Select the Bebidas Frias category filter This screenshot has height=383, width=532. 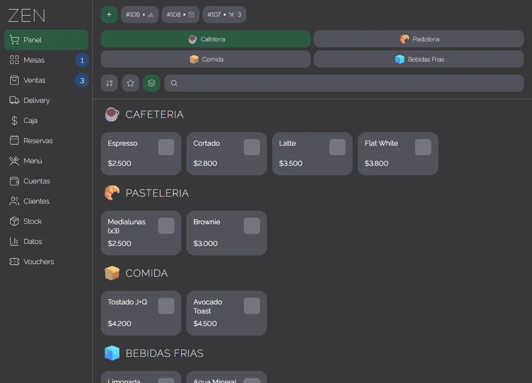pos(419,59)
